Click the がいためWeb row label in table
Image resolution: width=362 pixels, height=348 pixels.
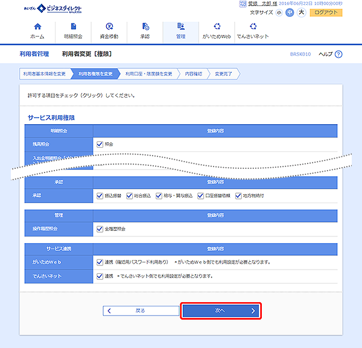click(46, 262)
